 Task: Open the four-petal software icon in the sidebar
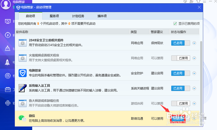(8, 103)
